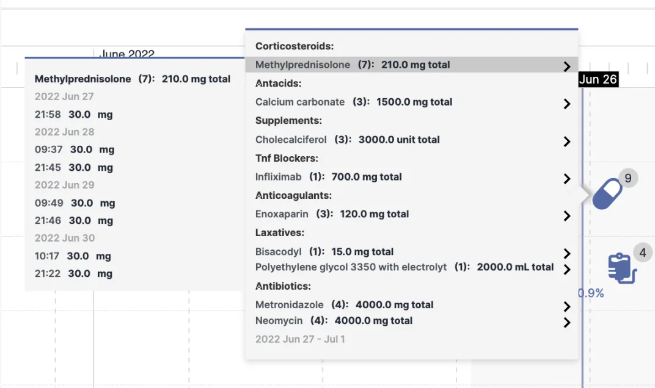Screen dimensions: 655x388
Task: Click the 2022 Jun 27 - Jul 1 date range
Action: tap(300, 339)
